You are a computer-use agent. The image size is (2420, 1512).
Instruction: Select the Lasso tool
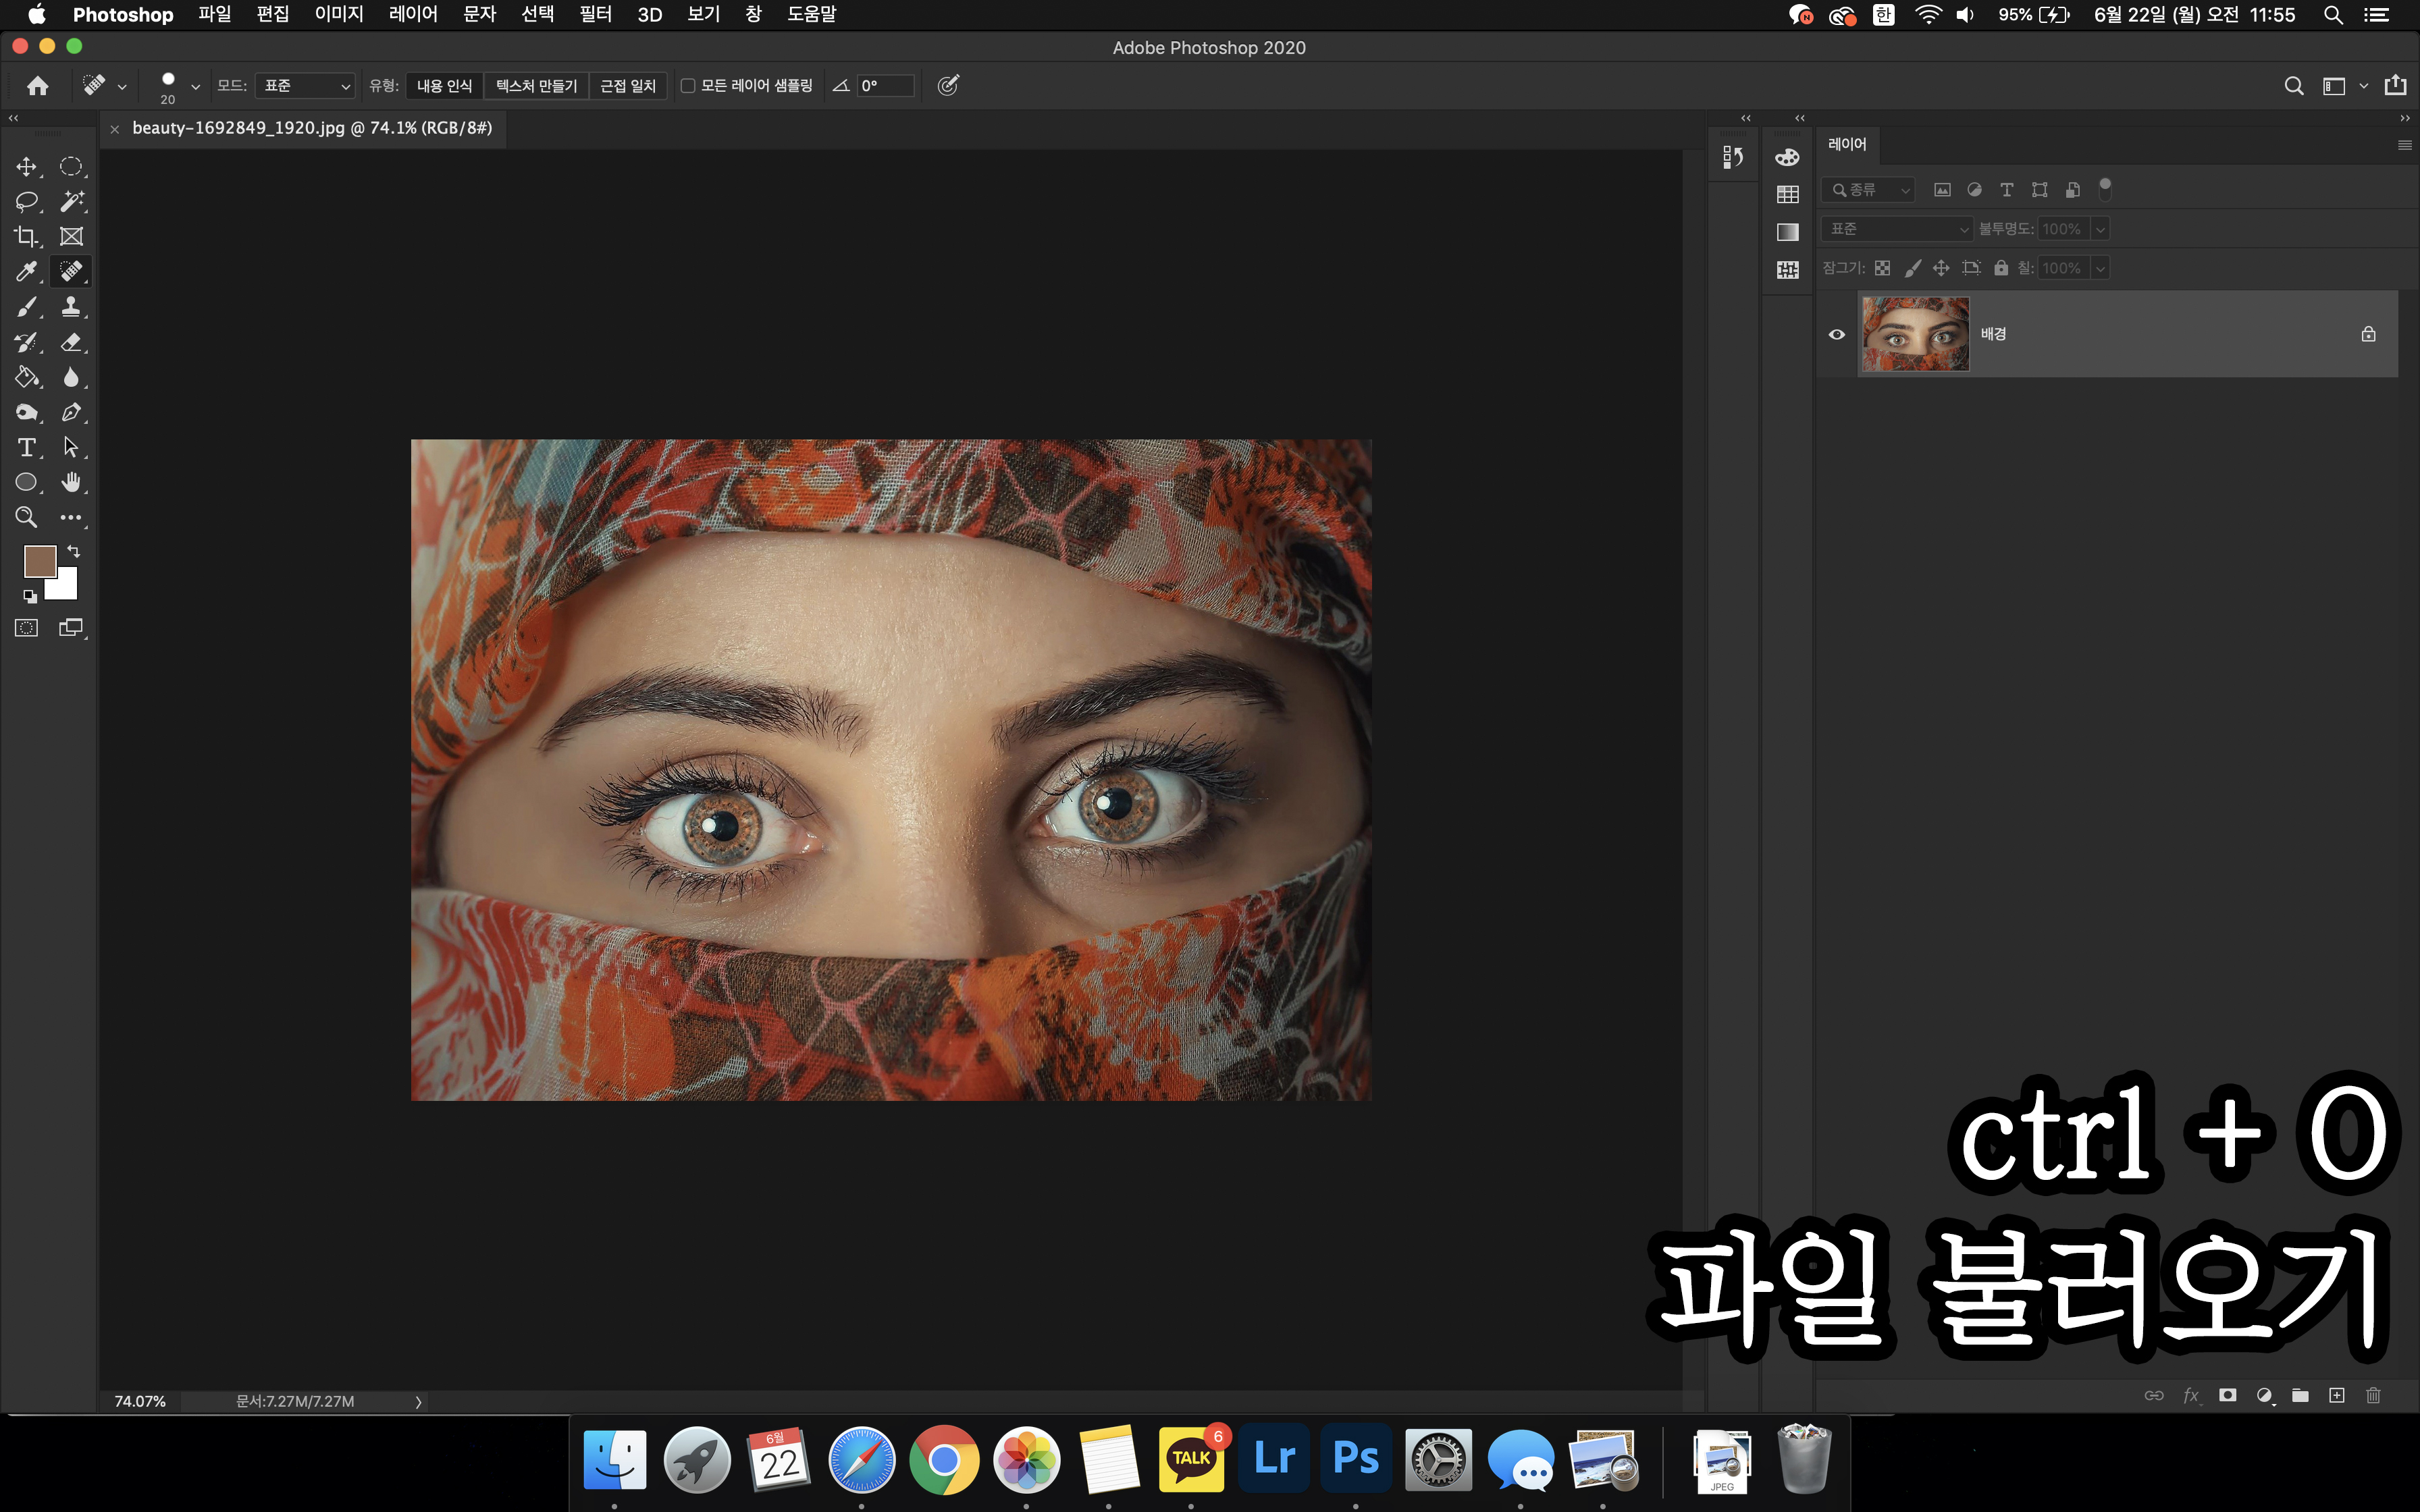coord(27,201)
